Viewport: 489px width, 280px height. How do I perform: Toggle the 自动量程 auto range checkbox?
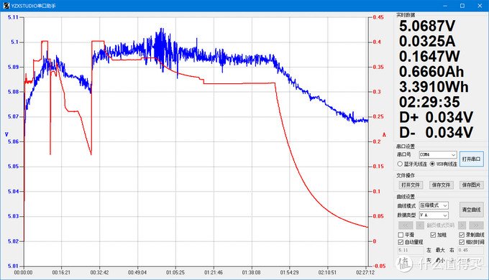pos(401,242)
